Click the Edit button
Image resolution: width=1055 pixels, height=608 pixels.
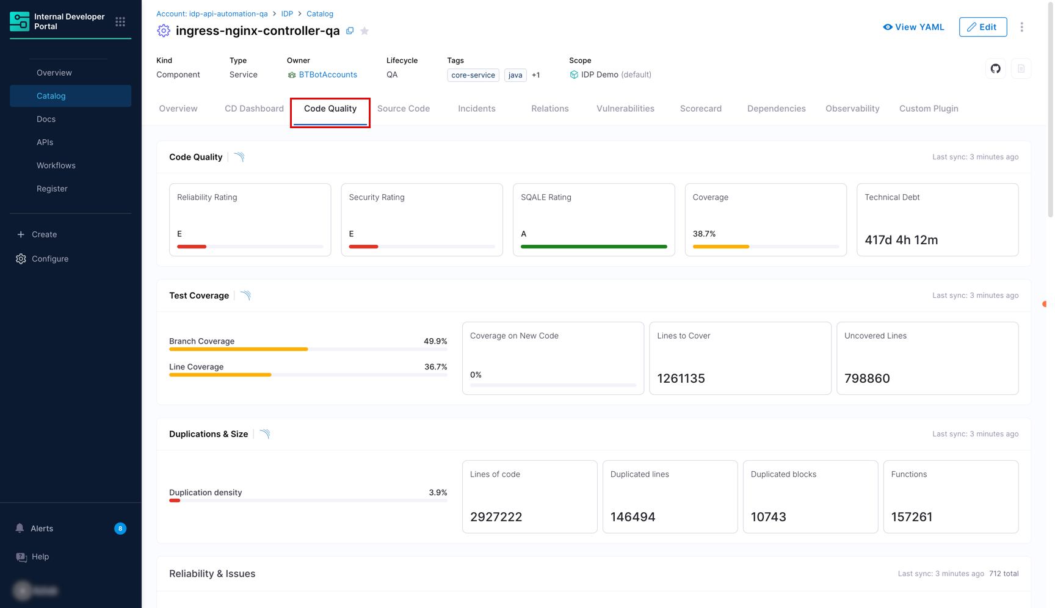click(x=983, y=27)
